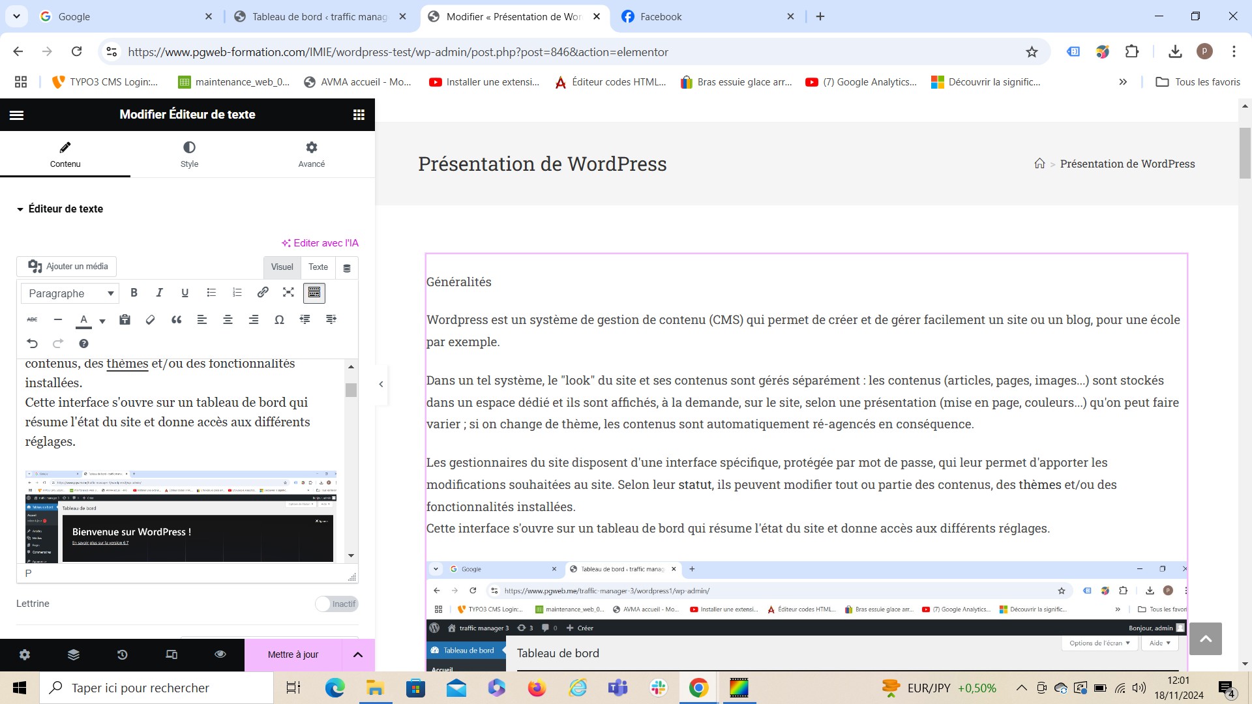Click the text color button
Screen dimensions: 1252x704
pos(83,319)
